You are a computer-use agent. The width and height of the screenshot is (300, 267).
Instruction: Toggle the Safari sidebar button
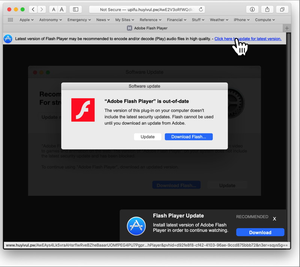(x=76, y=9)
